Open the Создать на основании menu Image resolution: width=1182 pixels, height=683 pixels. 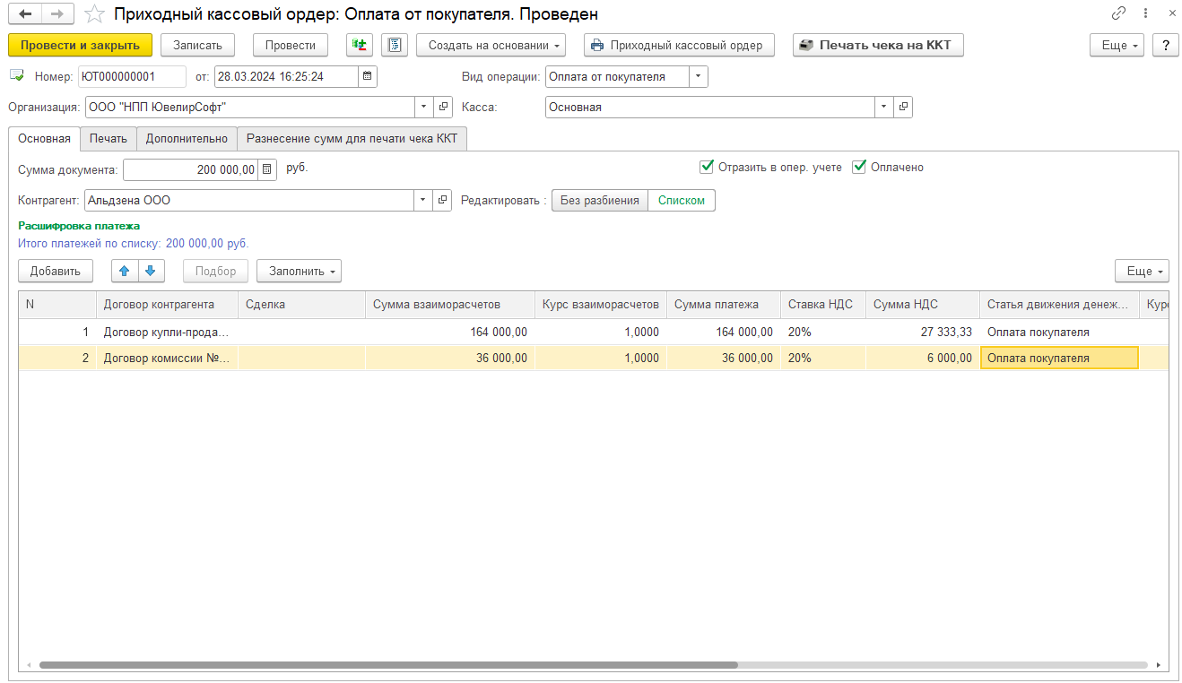(x=491, y=45)
